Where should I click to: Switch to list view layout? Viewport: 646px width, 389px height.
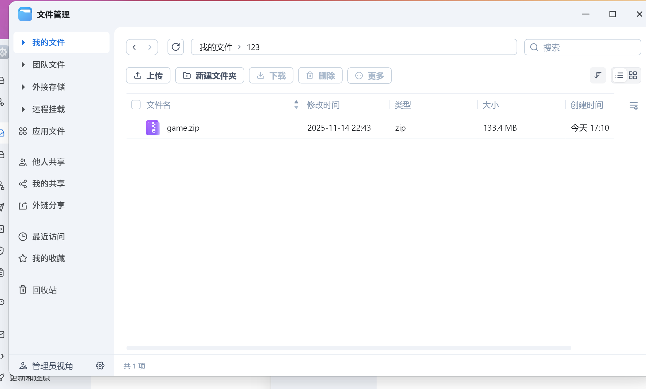tap(619, 76)
